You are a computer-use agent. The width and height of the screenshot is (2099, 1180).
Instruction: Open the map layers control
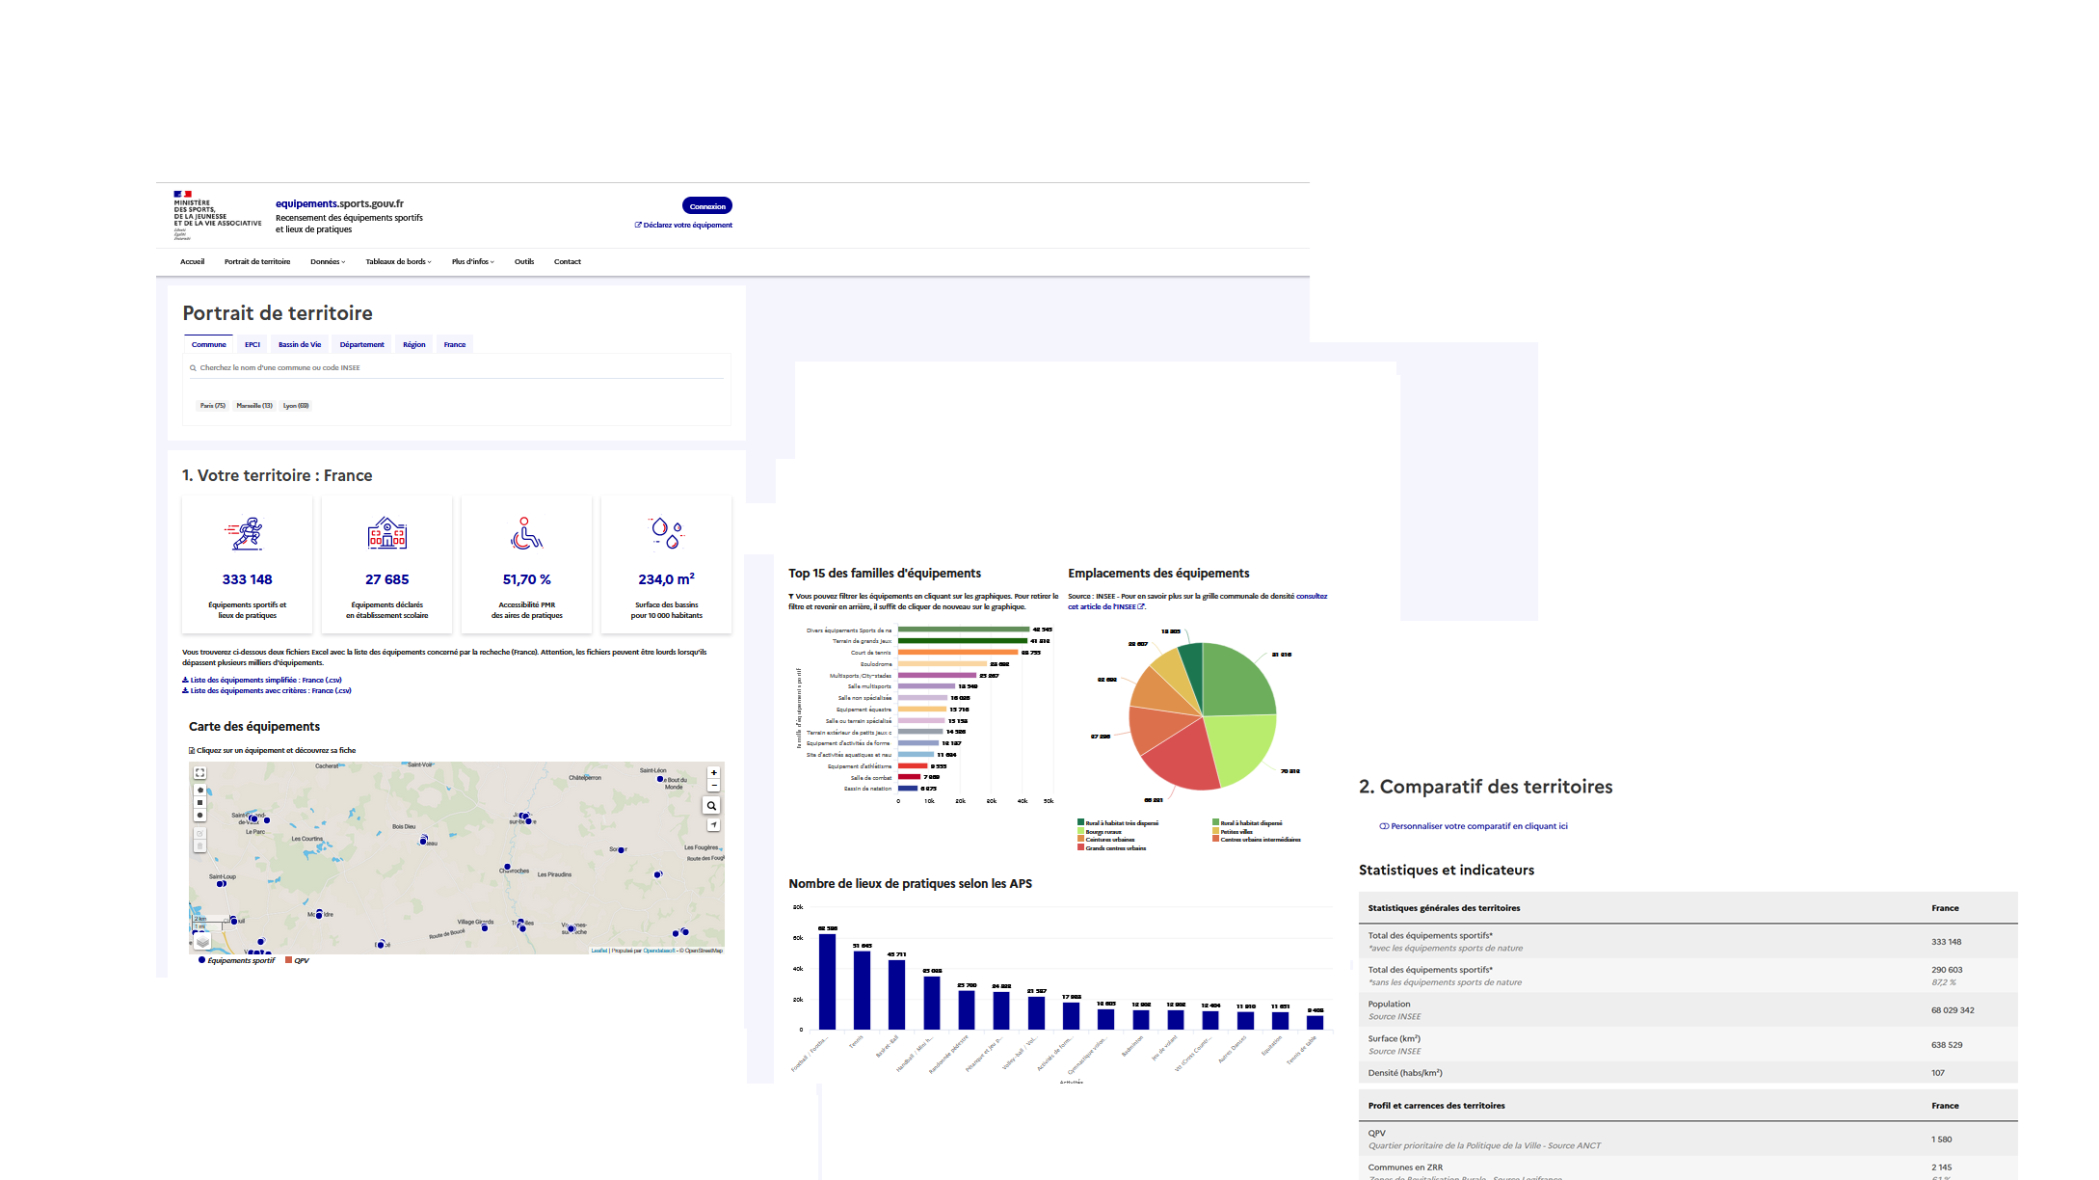click(202, 941)
